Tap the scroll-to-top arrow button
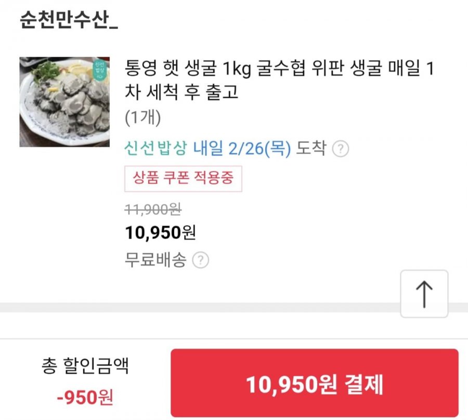This screenshot has height=420, width=468. 424,294
